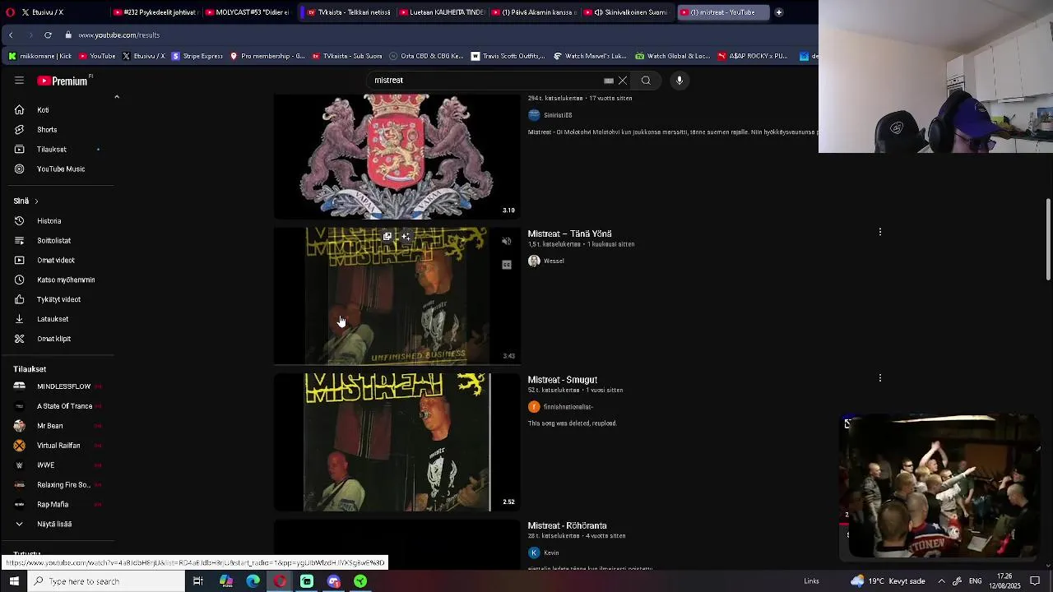Open the on-screen keyboard icon in search box

click(609, 81)
